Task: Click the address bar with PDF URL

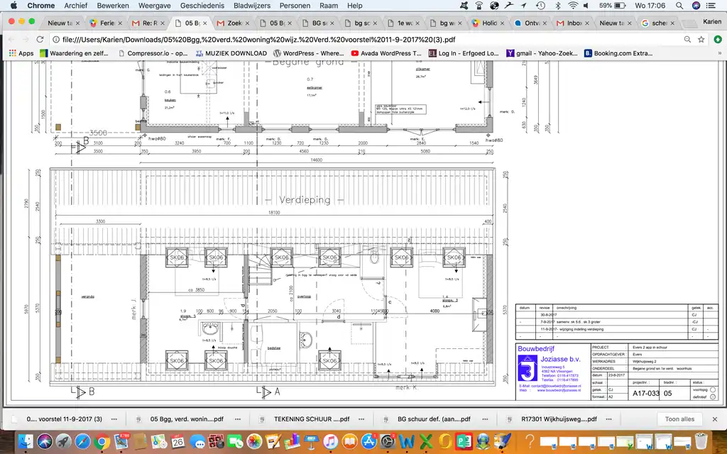Action: (x=355, y=40)
